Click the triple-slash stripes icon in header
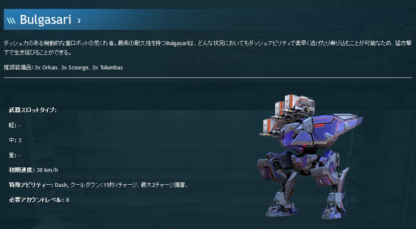Screen dimensions: 416x229 [x=11, y=20]
